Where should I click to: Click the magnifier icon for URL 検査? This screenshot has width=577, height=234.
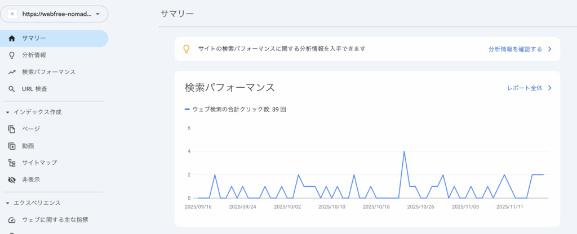[12, 89]
